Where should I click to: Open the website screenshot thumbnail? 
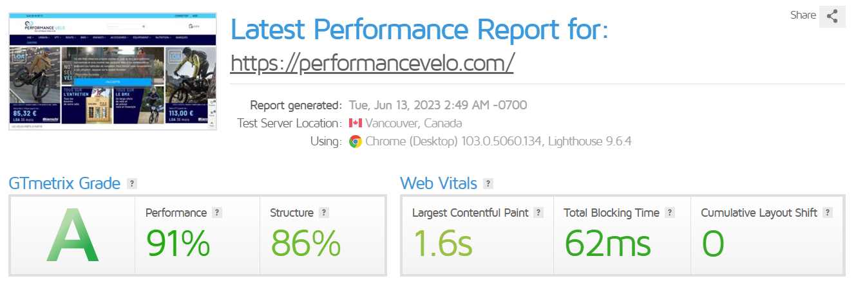point(113,71)
